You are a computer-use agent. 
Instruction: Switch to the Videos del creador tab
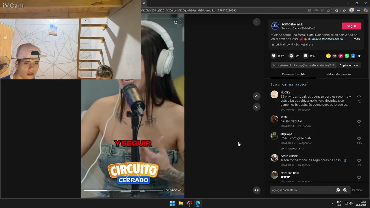coord(338,74)
